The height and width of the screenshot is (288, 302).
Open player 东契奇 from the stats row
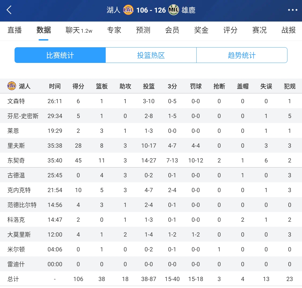coord(16,160)
